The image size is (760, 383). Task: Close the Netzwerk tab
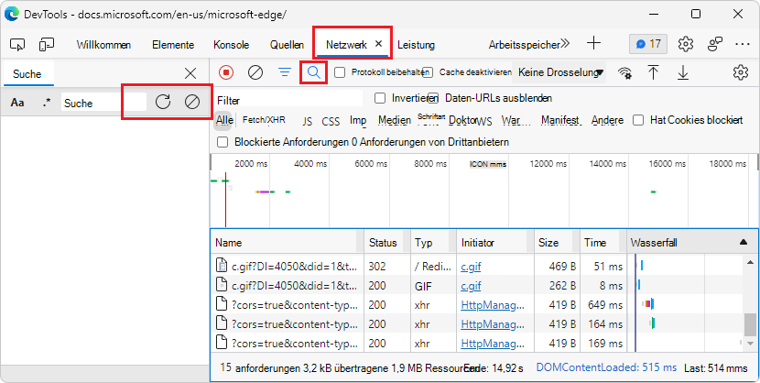coord(379,44)
